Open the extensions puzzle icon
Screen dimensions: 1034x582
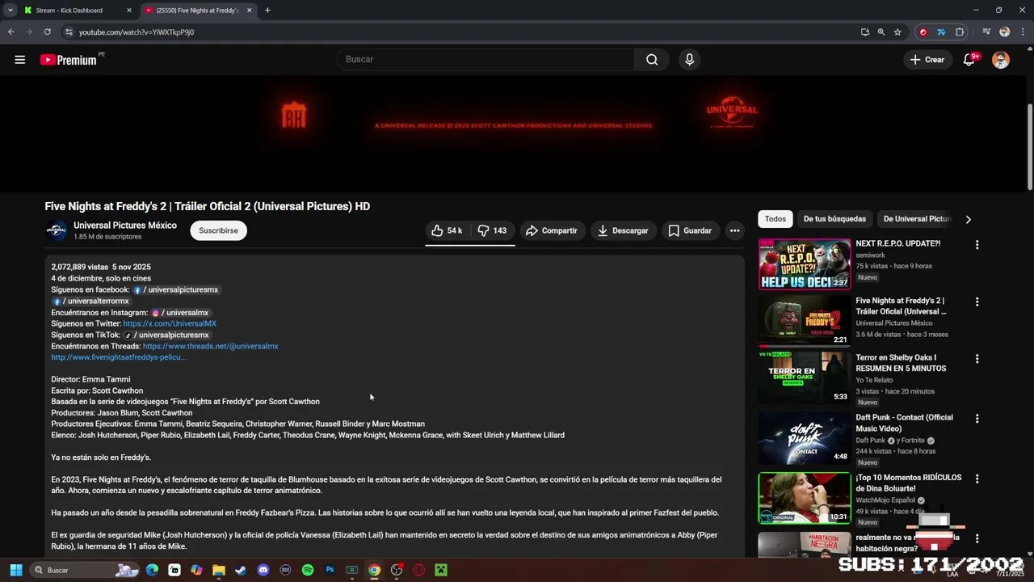point(960,32)
